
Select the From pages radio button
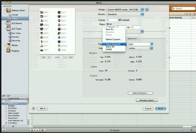point(108,27)
